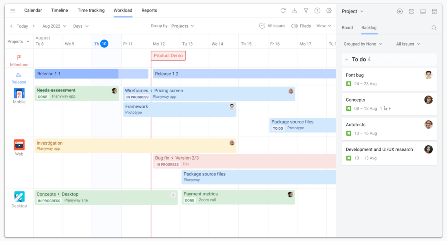Screen dimensions: 447x241
Task: Switch to the Timeline tab
Action: coord(59,10)
